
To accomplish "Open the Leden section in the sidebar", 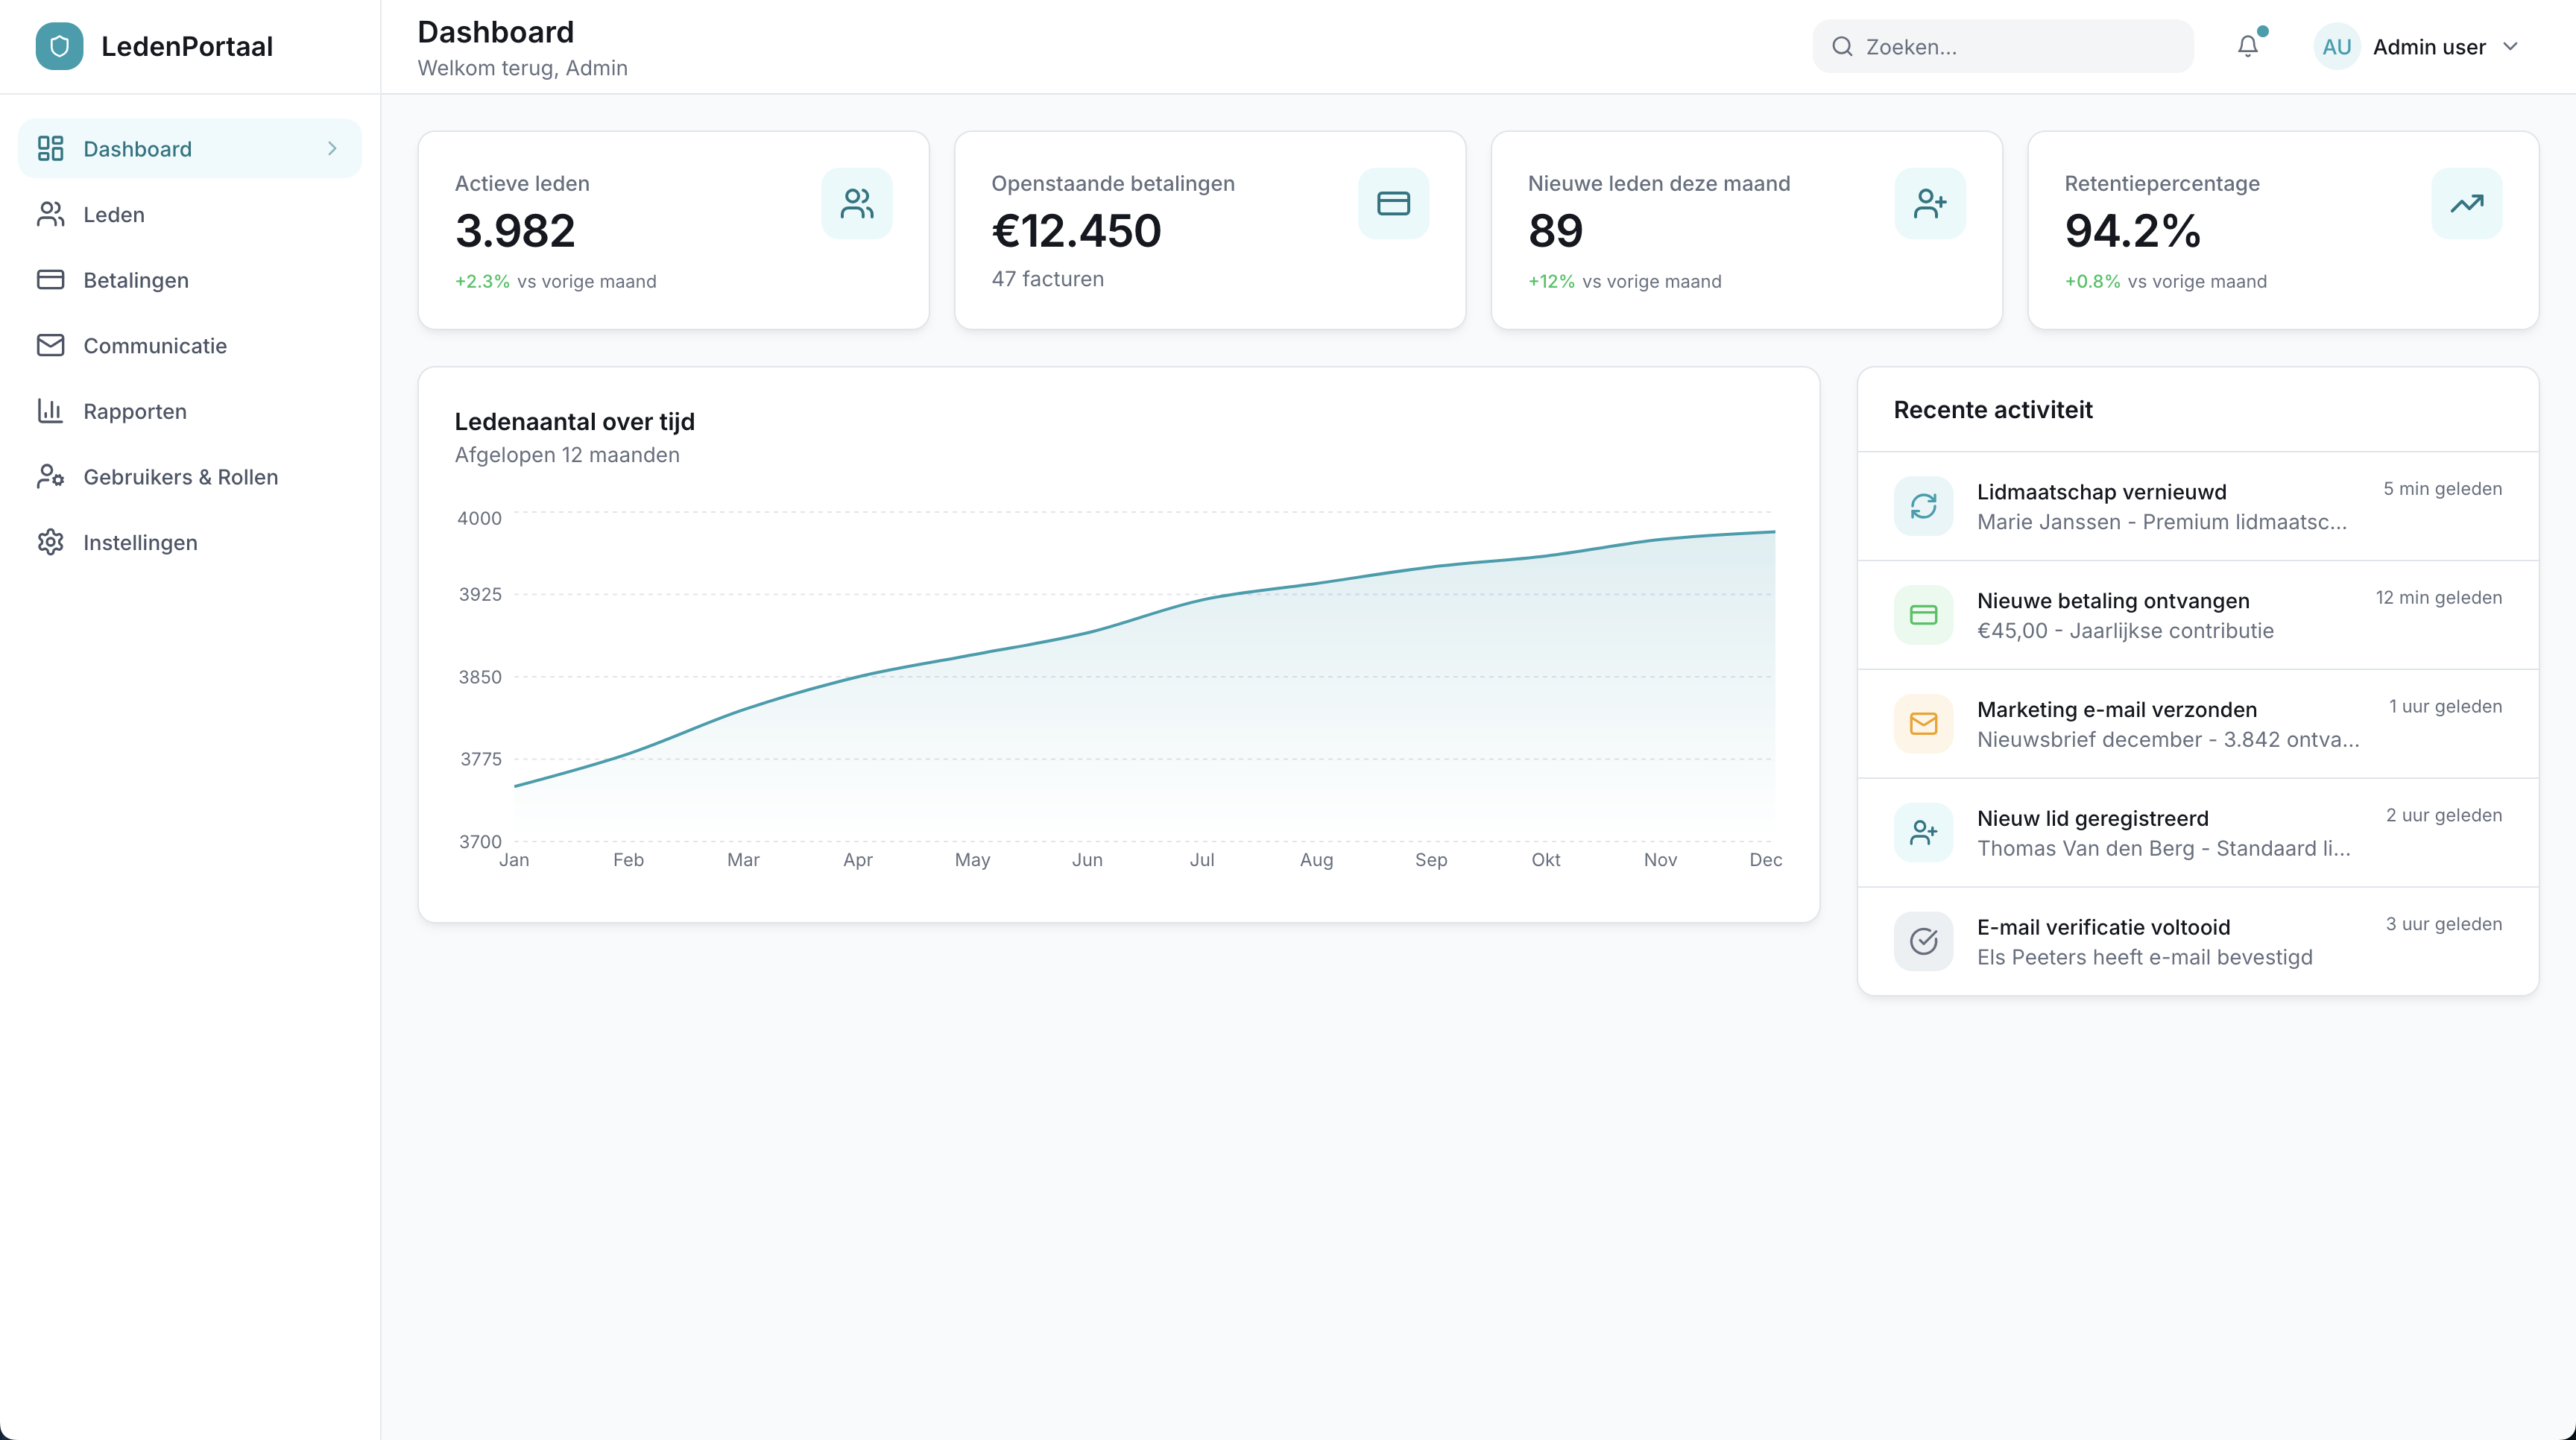I will click(113, 214).
